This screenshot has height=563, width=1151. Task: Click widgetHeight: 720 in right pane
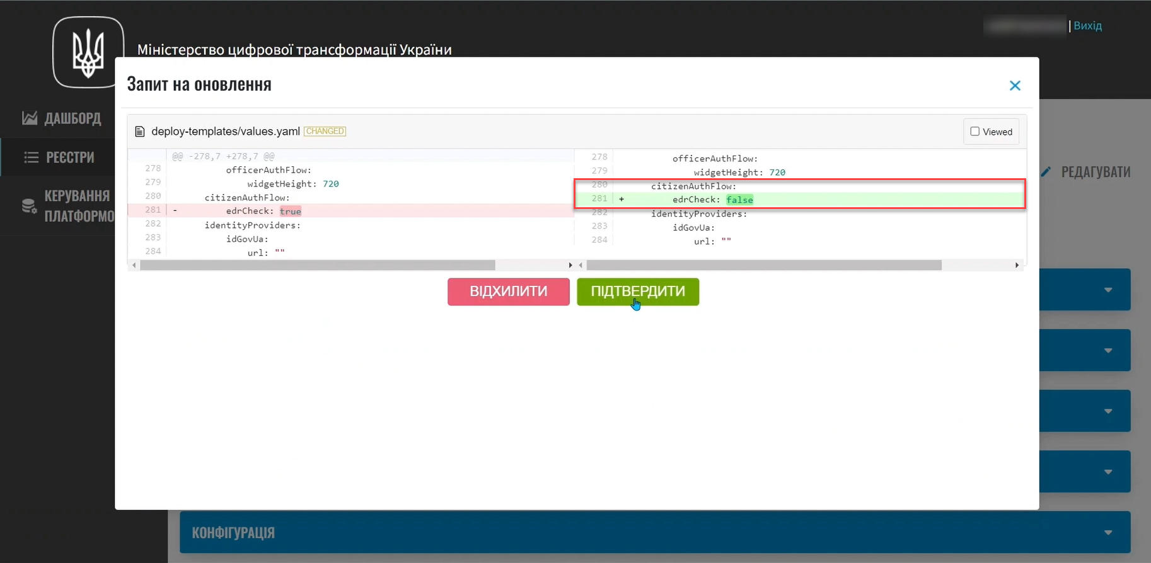[739, 173]
